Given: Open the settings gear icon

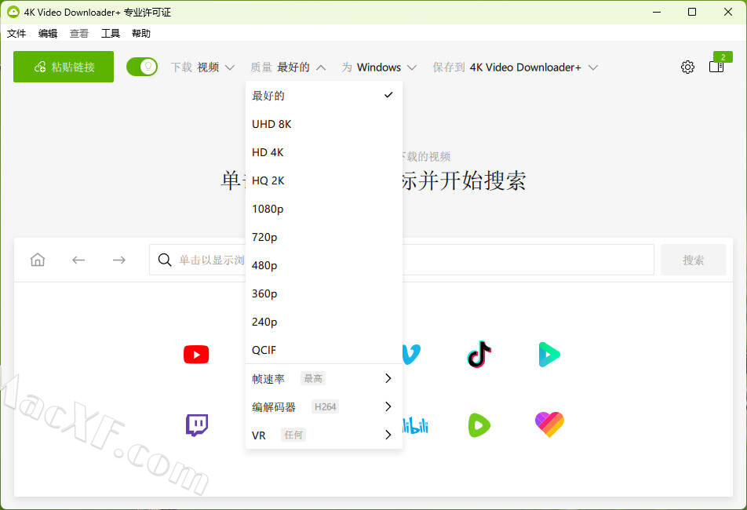Looking at the screenshot, I should coord(687,67).
